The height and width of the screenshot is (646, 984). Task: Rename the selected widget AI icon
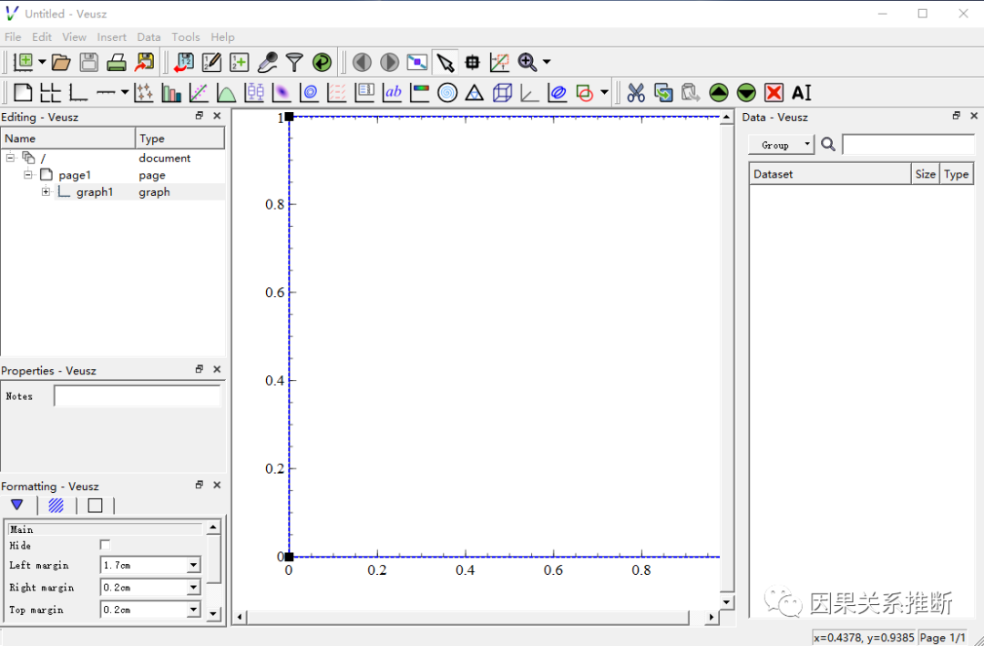point(802,93)
